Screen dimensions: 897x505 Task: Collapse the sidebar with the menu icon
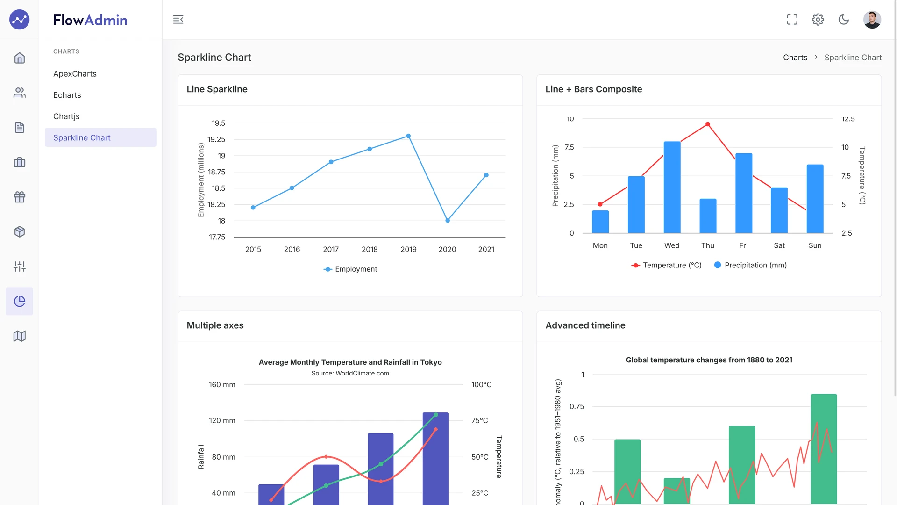178,20
